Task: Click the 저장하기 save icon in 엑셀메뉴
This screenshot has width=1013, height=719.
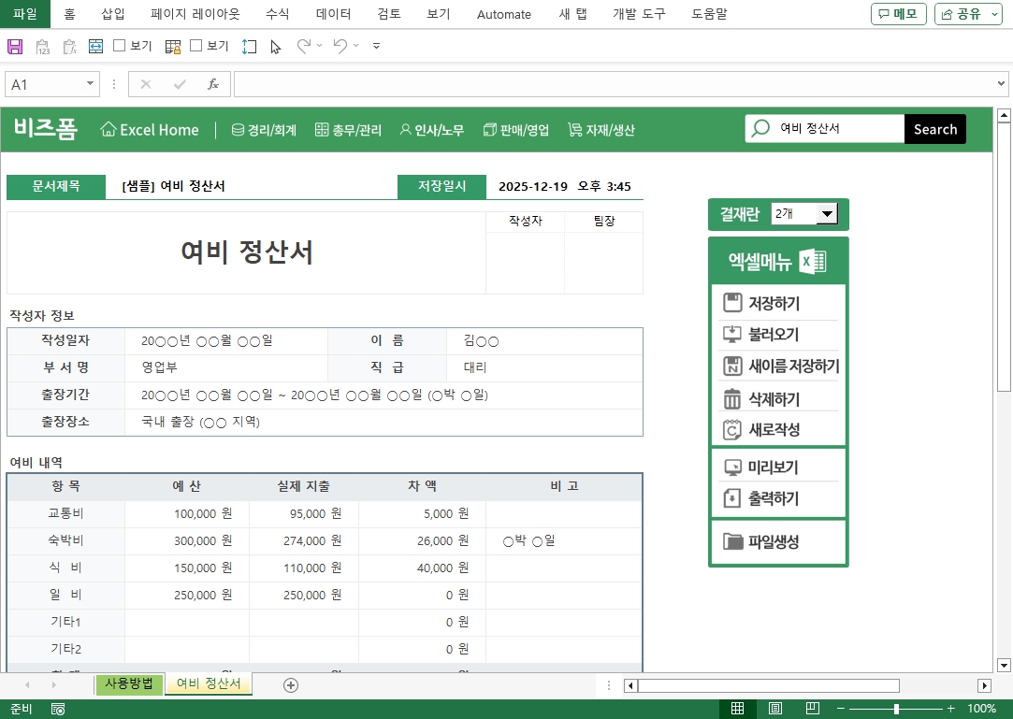Action: 732,303
